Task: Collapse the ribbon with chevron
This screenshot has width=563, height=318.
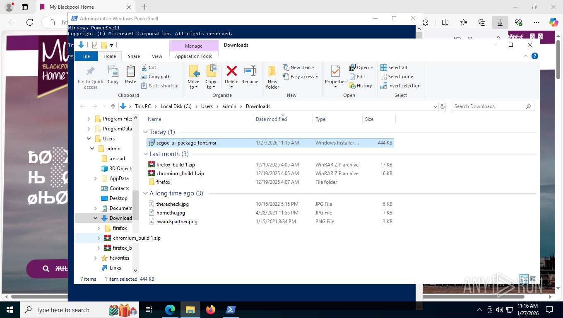Action: 526,56
